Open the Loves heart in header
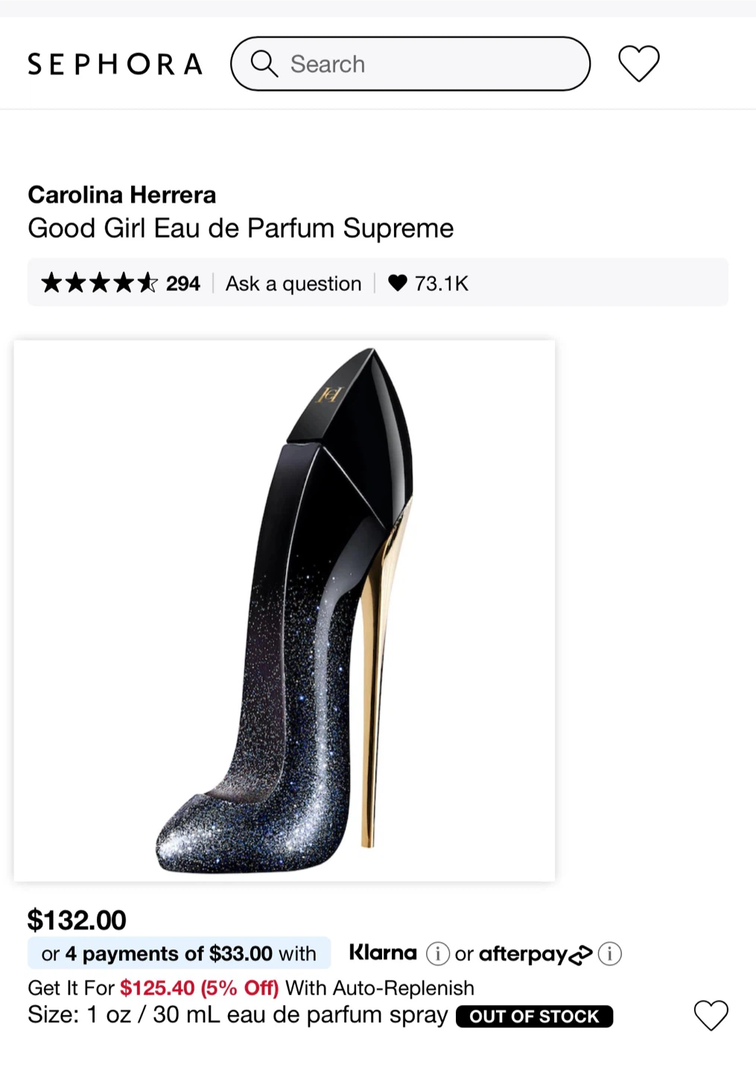This screenshot has width=756, height=1073. 639,63
